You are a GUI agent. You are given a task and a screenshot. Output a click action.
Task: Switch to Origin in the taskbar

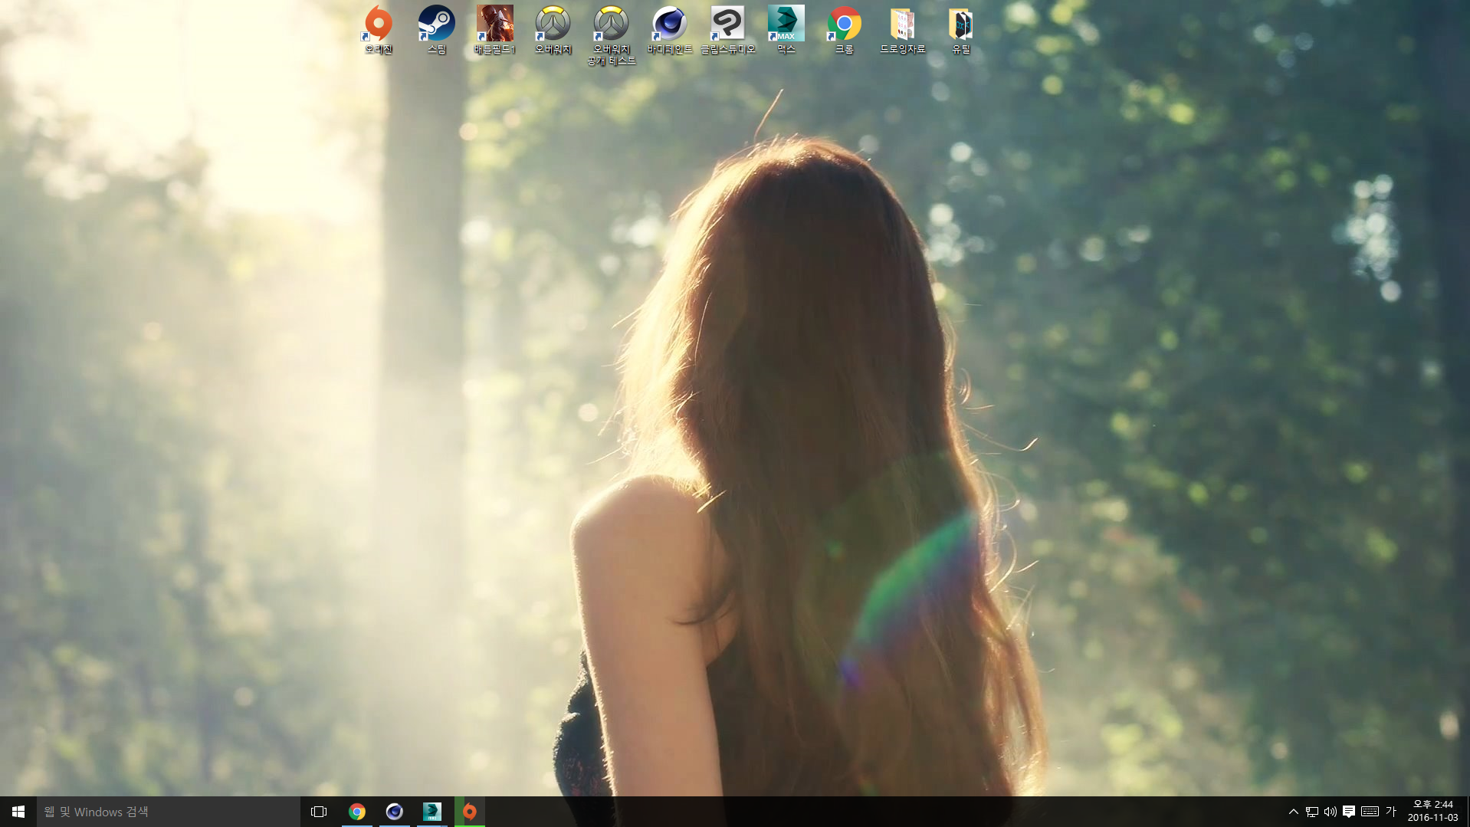(x=469, y=811)
